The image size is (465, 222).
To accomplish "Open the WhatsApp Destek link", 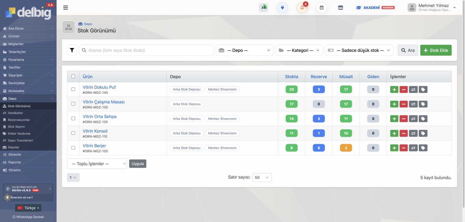I will pyautogui.click(x=28, y=217).
